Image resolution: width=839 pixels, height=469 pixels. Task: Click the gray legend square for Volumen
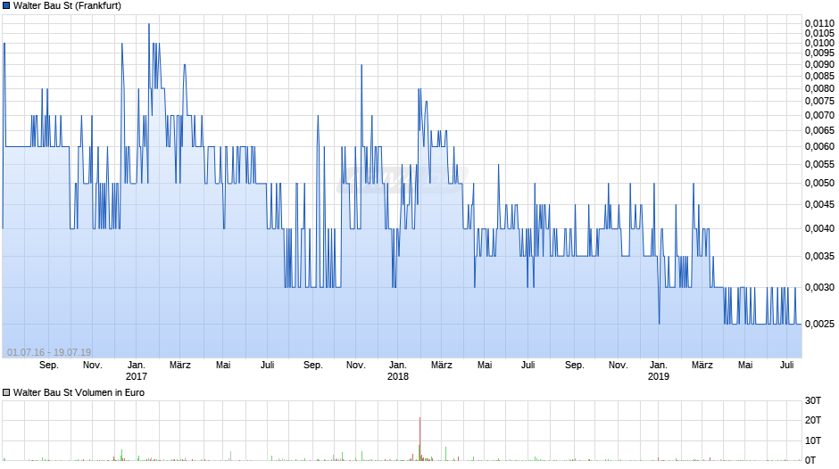[6, 392]
